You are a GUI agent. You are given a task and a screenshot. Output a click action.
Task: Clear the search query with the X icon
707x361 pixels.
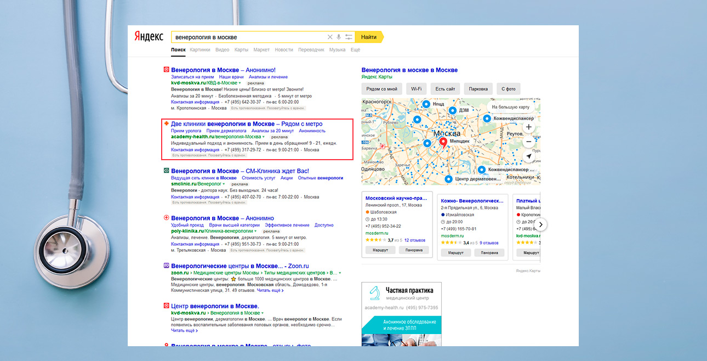pos(330,37)
